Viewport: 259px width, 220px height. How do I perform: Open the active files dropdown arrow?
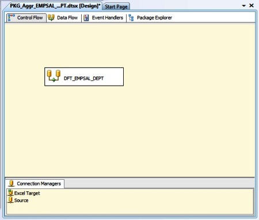(244, 6)
